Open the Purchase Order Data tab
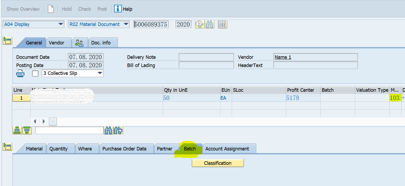Screen dimensions: 405x186 click(x=124, y=149)
